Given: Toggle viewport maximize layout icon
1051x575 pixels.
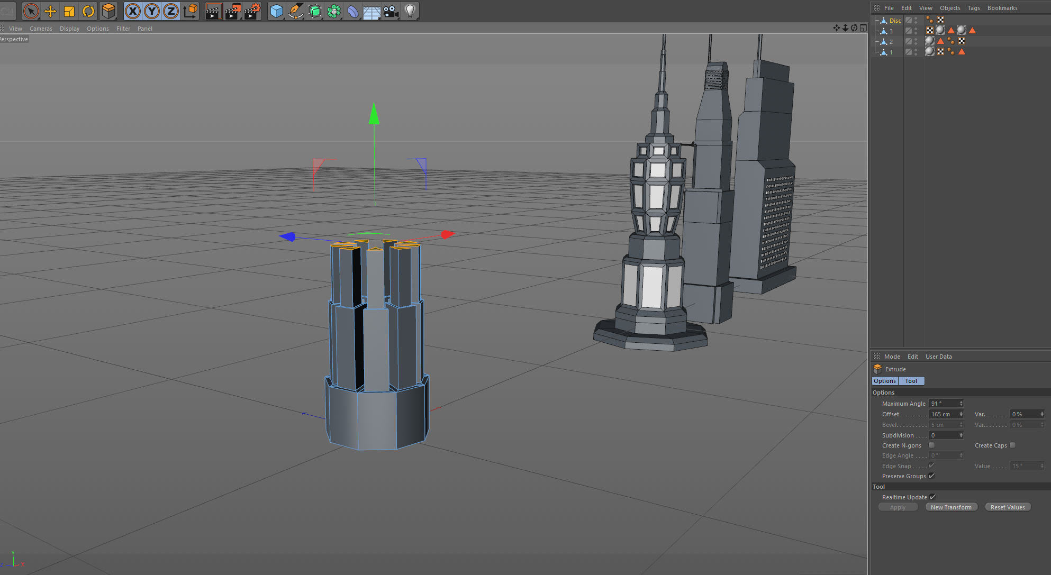Looking at the screenshot, I should click(863, 28).
